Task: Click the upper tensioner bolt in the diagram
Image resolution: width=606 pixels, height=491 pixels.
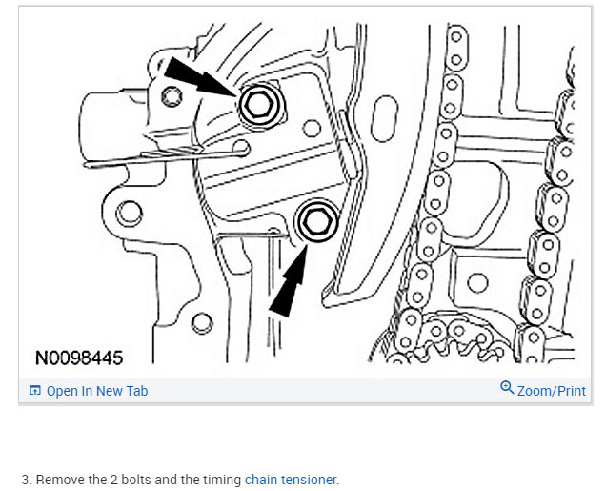Action: pos(259,104)
